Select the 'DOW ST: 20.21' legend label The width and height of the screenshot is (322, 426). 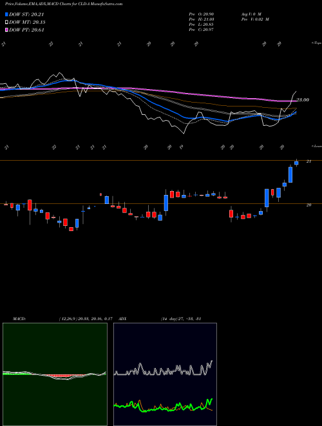click(x=26, y=14)
